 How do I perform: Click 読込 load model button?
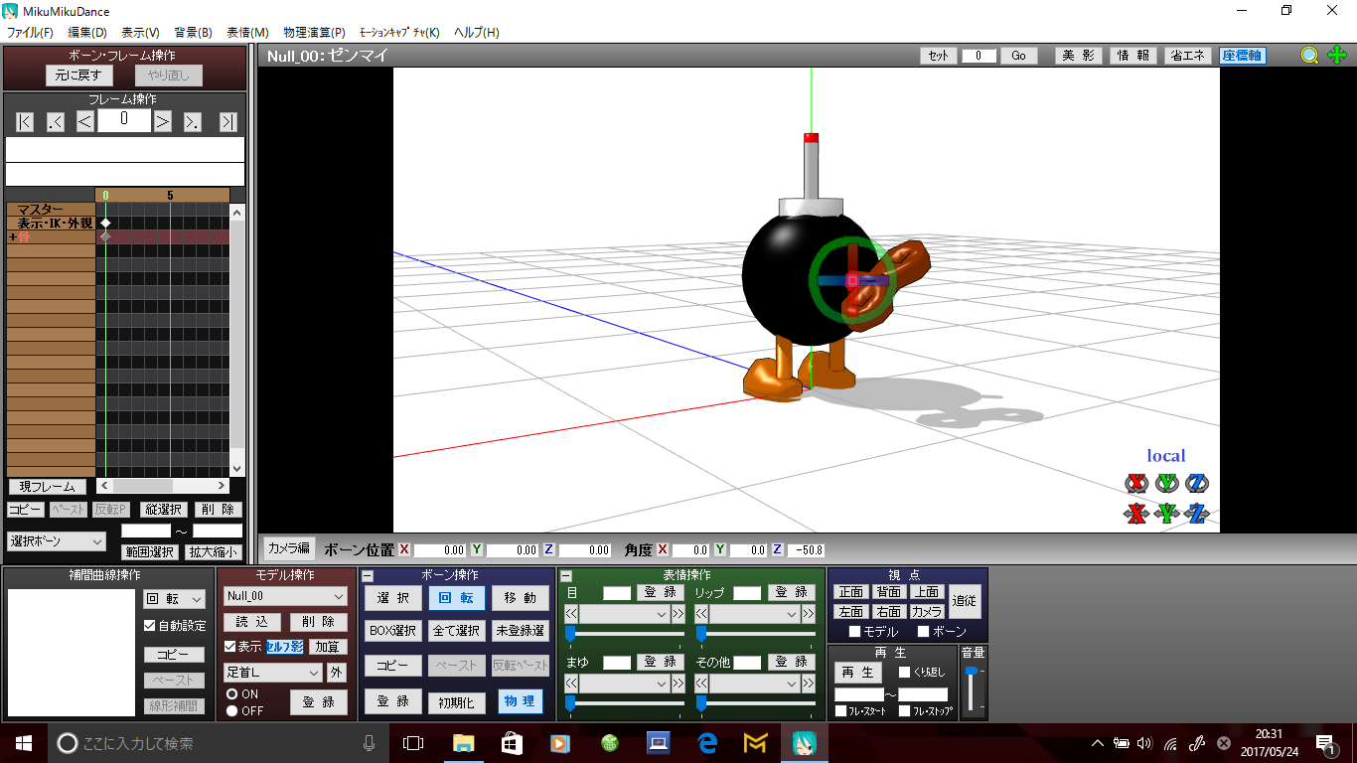[252, 622]
